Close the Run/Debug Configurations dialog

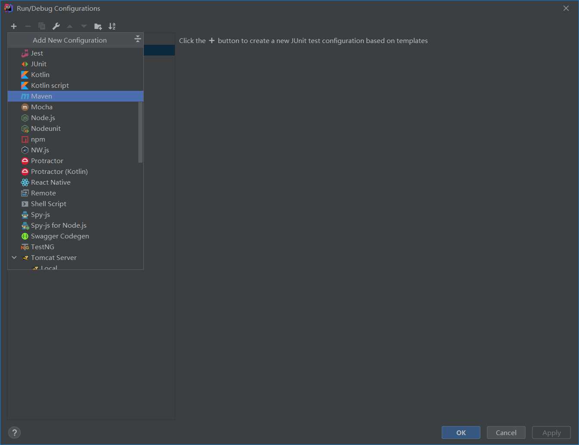[566, 8]
